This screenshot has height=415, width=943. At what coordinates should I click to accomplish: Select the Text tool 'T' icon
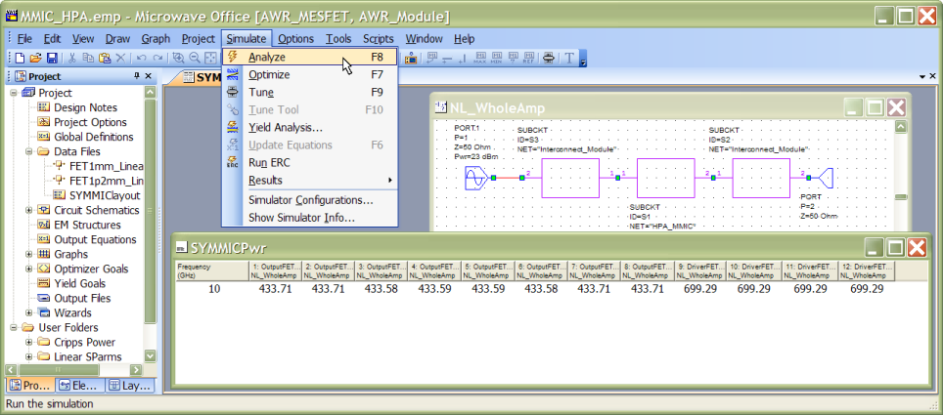[x=570, y=59]
